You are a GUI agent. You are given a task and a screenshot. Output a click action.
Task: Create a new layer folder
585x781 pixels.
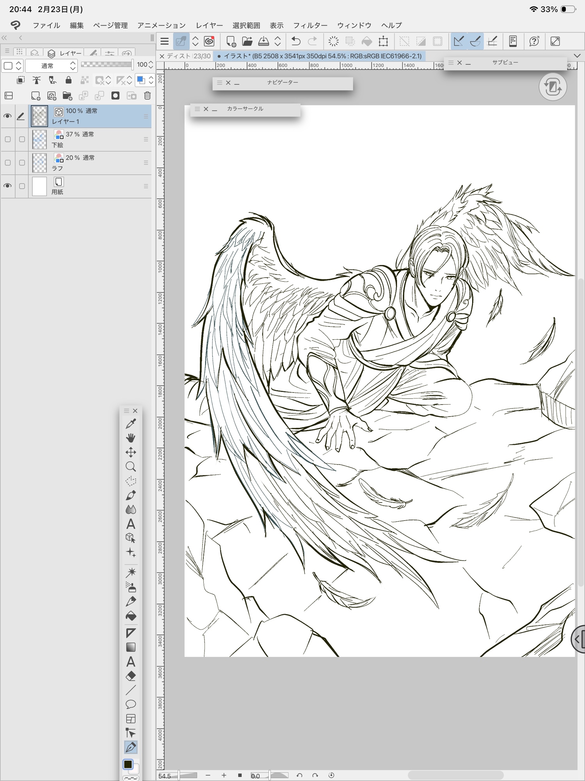(67, 96)
